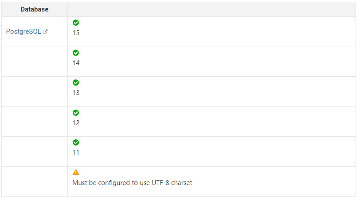Screen dimensions: 360x197
Task: Click the version number 13
Action: click(76, 93)
